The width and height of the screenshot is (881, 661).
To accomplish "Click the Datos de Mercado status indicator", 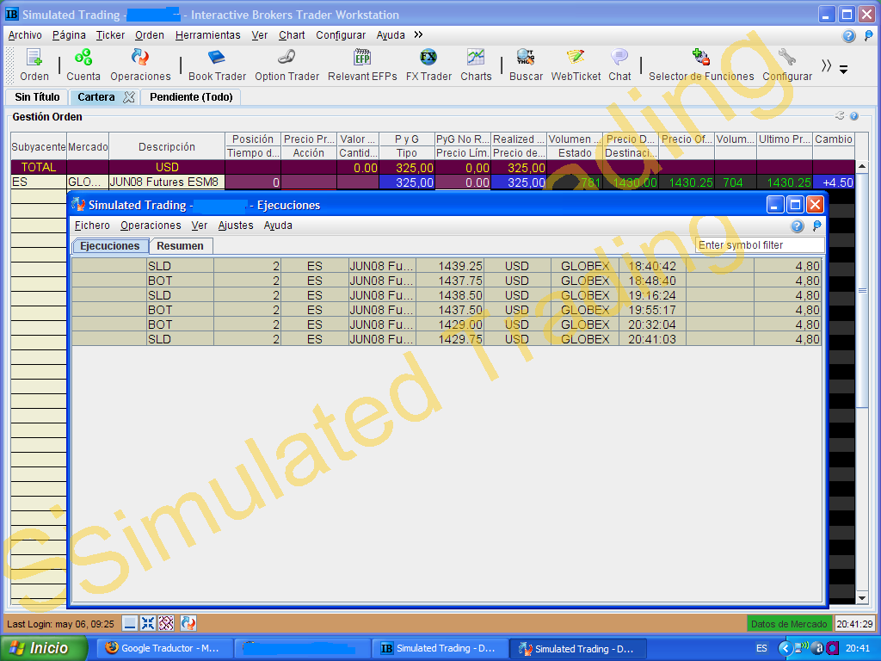I will pos(789,624).
